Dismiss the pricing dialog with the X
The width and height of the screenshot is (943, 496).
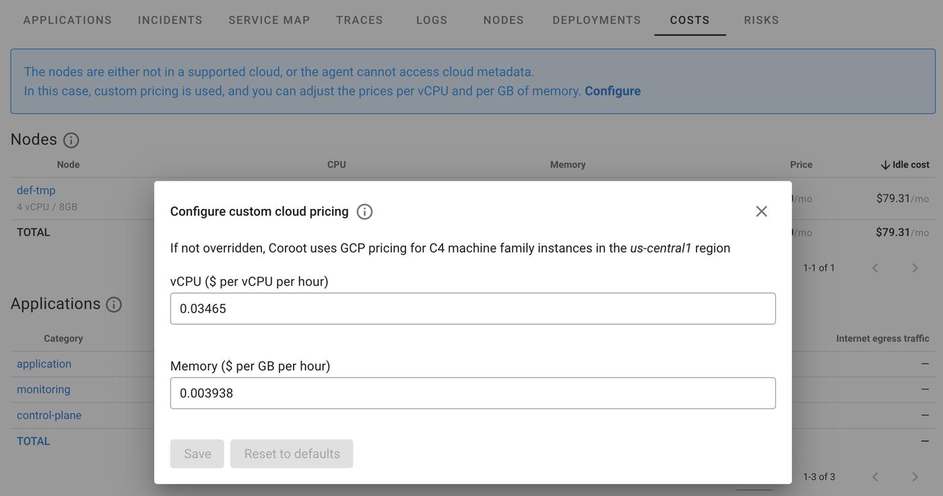coord(761,211)
